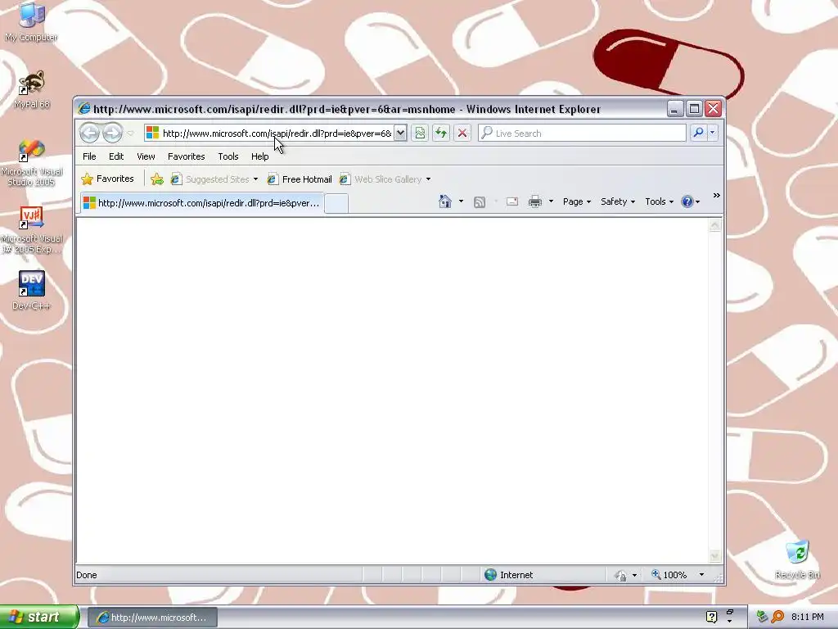Viewport: 838px width, 629px height.
Task: Click the Forward navigation arrow
Action: click(x=112, y=133)
